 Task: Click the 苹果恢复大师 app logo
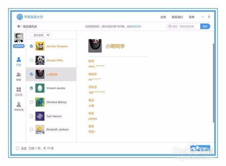point(20,17)
